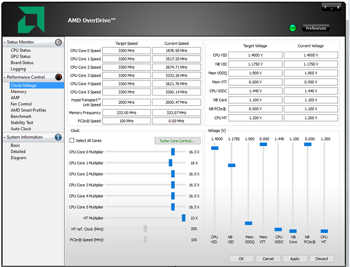Open Turbo Core Control settings
Viewport: 350px width, 267px height.
coord(177,141)
